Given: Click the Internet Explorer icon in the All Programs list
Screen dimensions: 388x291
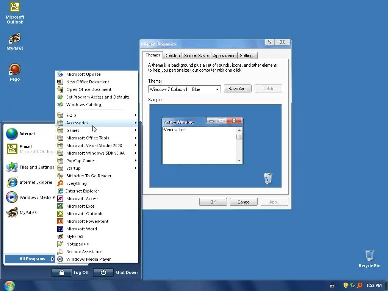Looking at the screenshot, I should (x=60, y=191).
